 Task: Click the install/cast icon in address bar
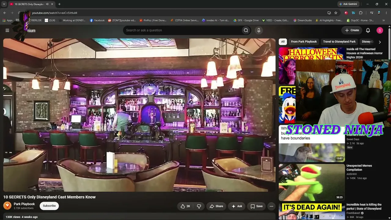(x=329, y=13)
